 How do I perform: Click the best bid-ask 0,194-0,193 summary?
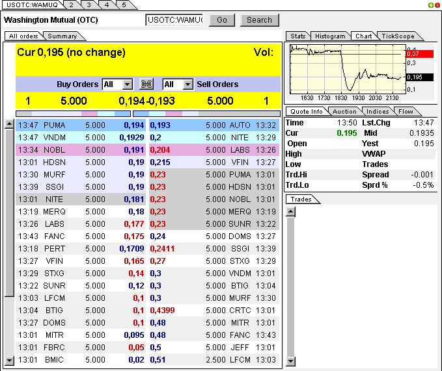point(146,101)
